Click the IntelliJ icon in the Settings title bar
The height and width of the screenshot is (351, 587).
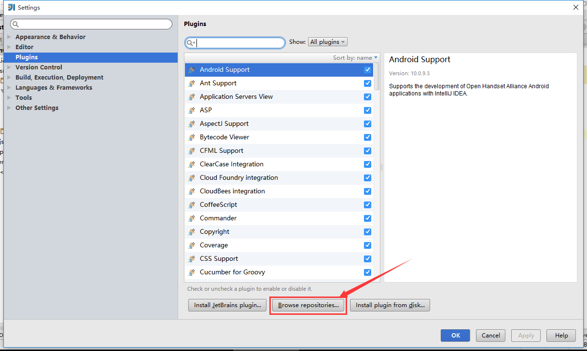[12, 7]
